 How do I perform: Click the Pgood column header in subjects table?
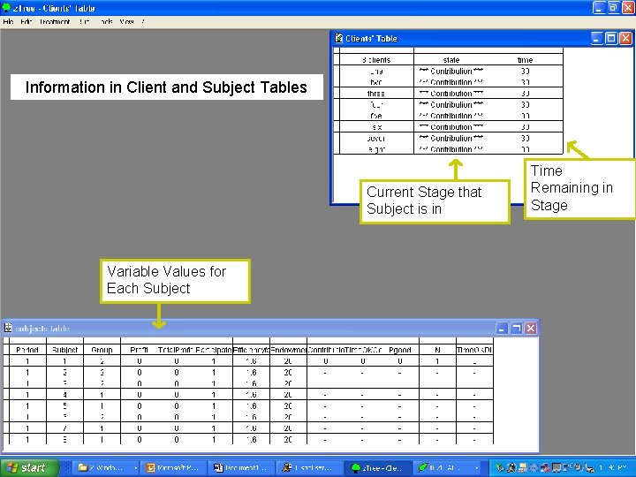click(400, 350)
